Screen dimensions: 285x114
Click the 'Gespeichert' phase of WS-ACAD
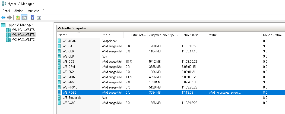click(x=109, y=41)
